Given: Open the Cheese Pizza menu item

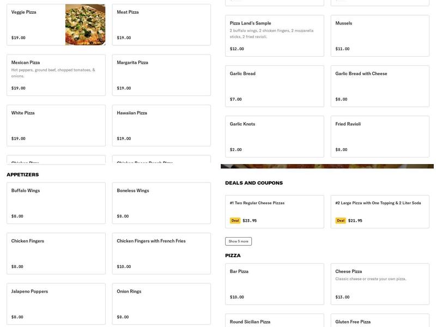Looking at the screenshot, I should [x=380, y=283].
